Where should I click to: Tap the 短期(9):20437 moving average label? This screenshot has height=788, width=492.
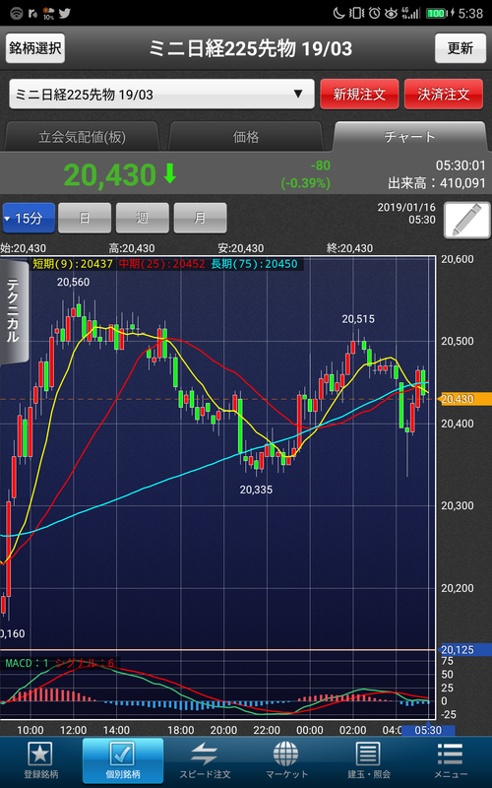[x=73, y=264]
